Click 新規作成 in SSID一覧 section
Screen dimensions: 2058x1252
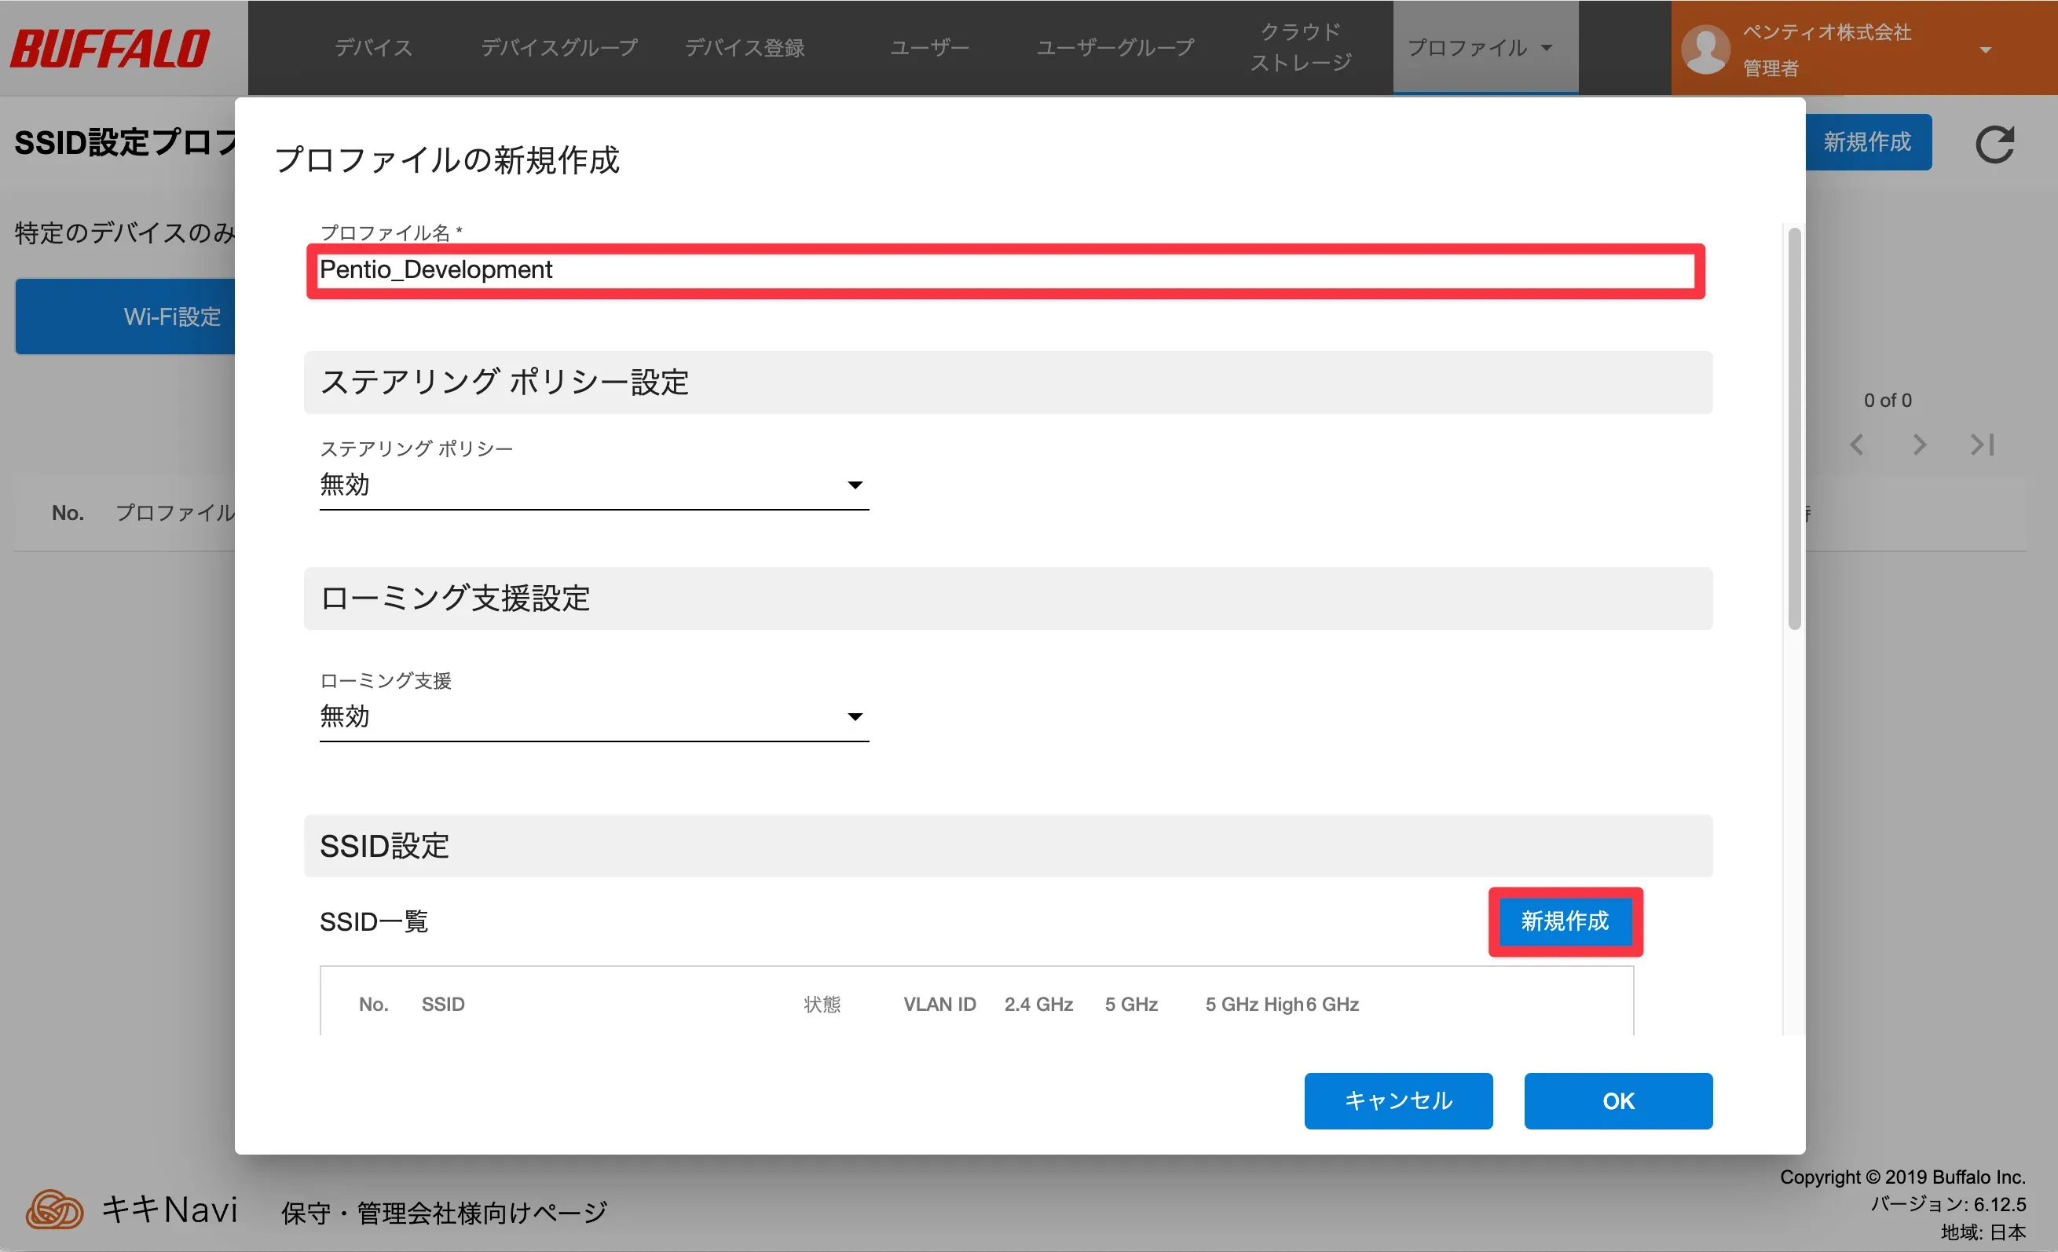[1565, 921]
